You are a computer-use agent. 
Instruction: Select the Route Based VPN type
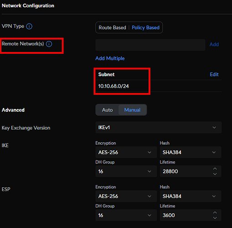pyautogui.click(x=112, y=27)
